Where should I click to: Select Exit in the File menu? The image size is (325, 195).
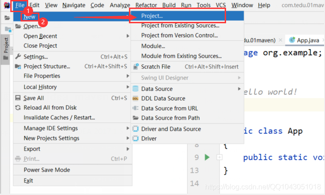(73, 181)
